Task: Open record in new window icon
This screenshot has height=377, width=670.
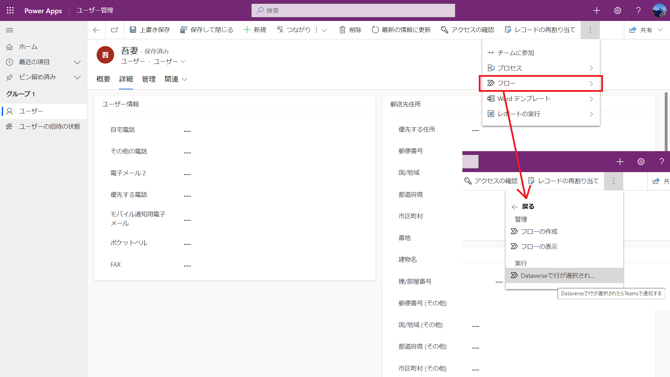Action: (x=114, y=30)
